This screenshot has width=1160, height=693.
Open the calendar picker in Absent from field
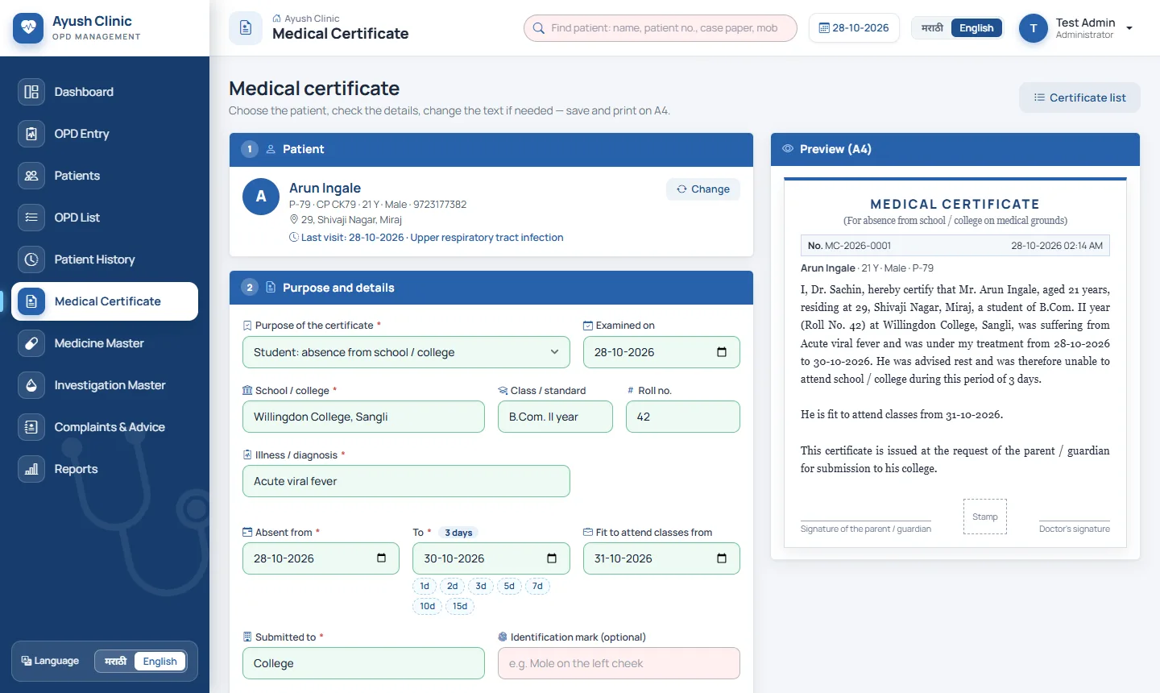[x=381, y=558]
